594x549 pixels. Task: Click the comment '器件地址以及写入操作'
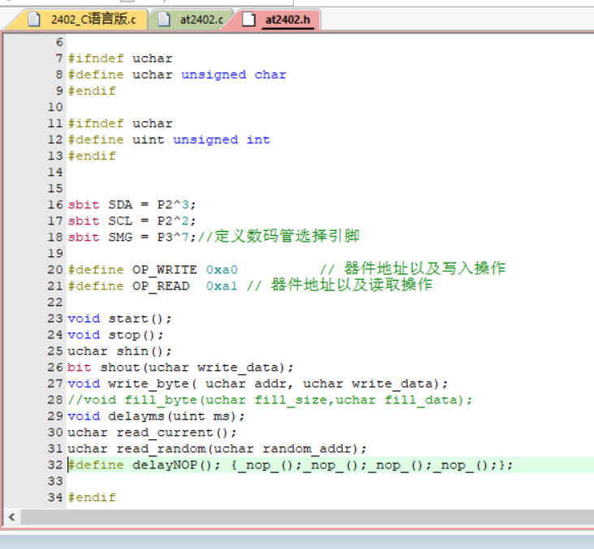pyautogui.click(x=425, y=268)
